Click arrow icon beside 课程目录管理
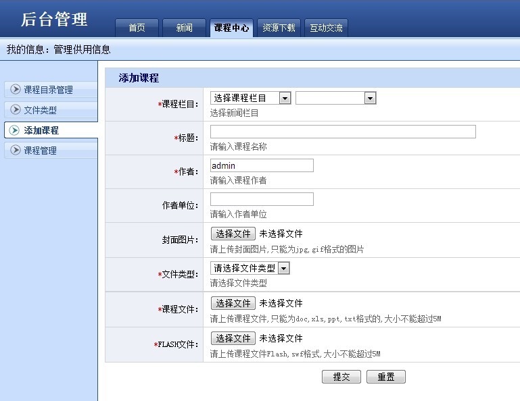The height and width of the screenshot is (401, 520). pyautogui.click(x=16, y=89)
